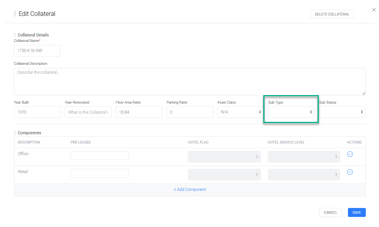Click the Year Renovated input
Image resolution: width=379 pixels, height=227 pixels.
tap(88, 112)
